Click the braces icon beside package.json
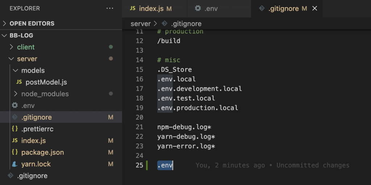Viewport: 371px width, 185px height. (15, 152)
